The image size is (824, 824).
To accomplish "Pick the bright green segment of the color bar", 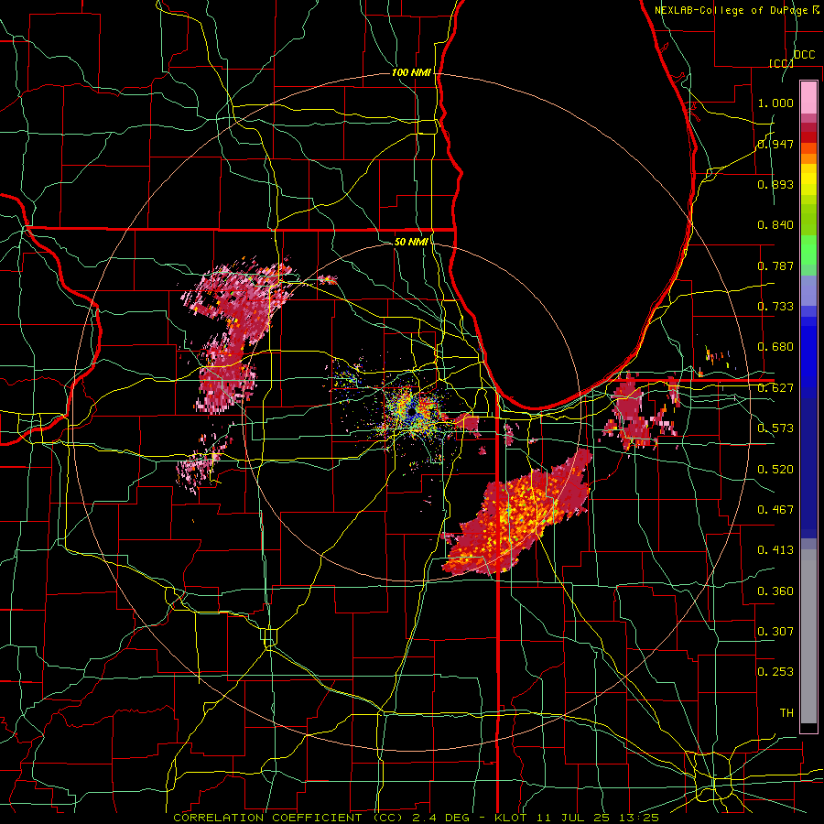I will (808, 250).
